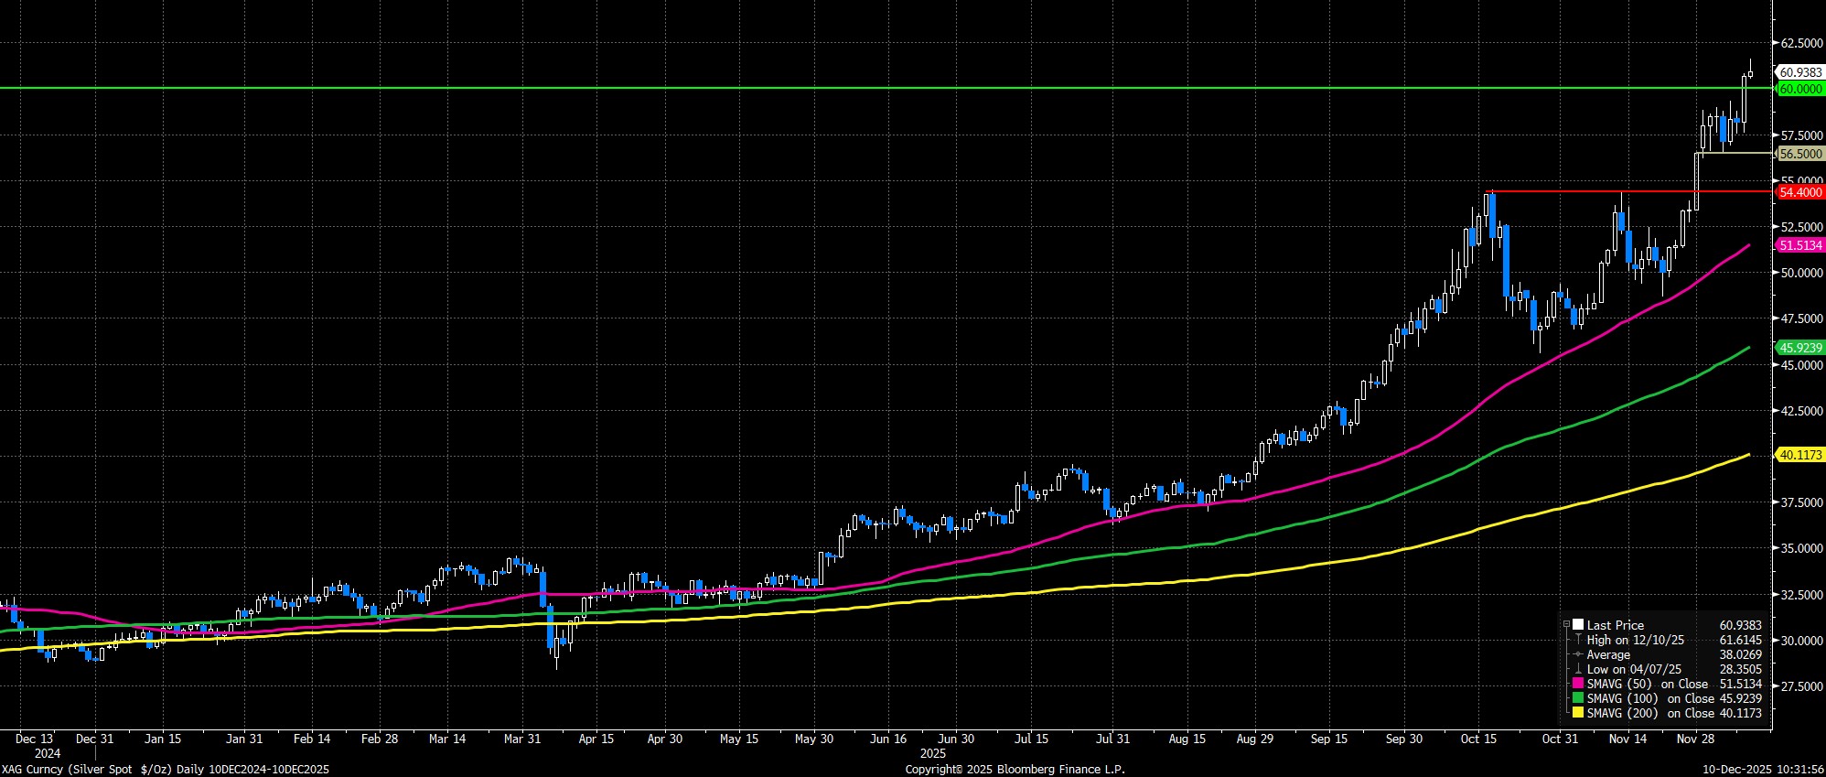The image size is (1826, 777).
Task: Click the green 60.0000 price level tag
Action: (1799, 89)
